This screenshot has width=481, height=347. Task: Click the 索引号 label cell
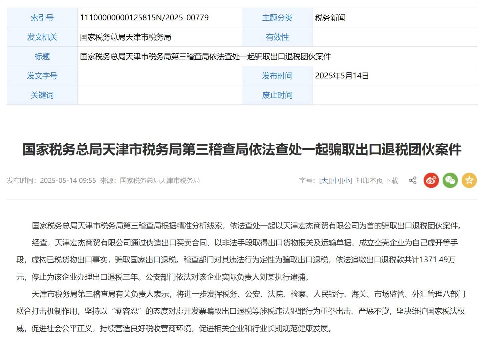[42, 18]
